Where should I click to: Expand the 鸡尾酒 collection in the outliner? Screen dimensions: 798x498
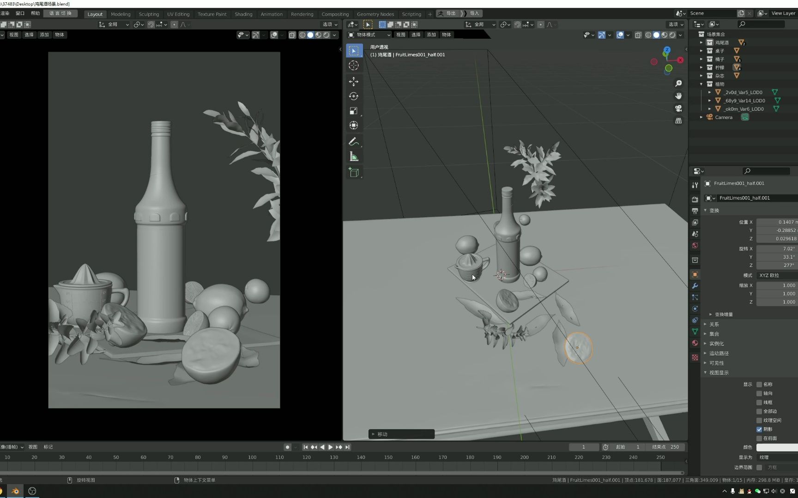point(701,42)
